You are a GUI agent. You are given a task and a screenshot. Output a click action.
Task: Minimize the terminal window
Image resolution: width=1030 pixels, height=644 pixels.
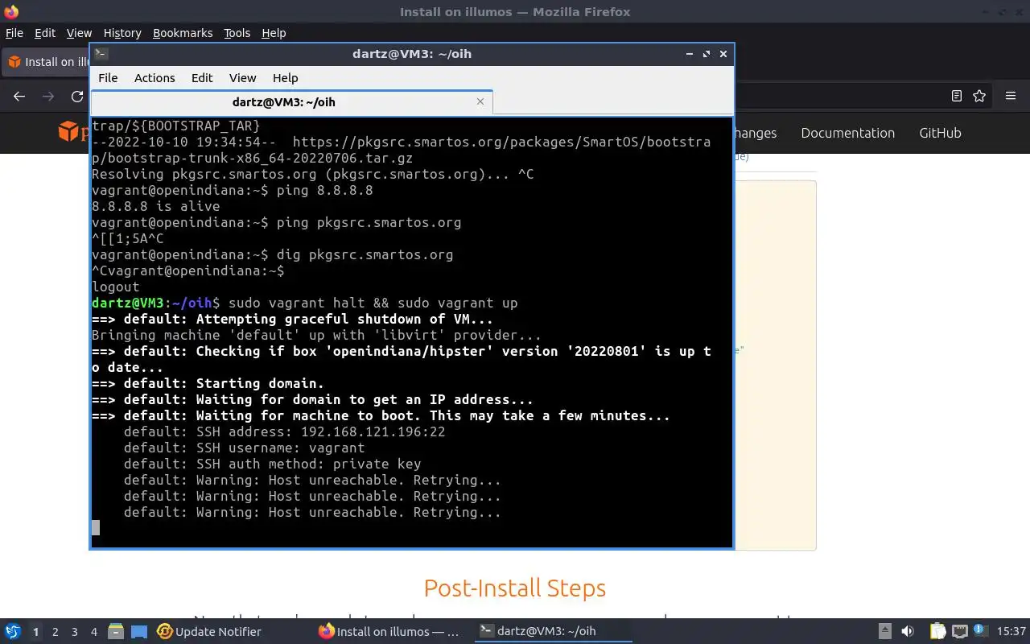click(x=690, y=54)
